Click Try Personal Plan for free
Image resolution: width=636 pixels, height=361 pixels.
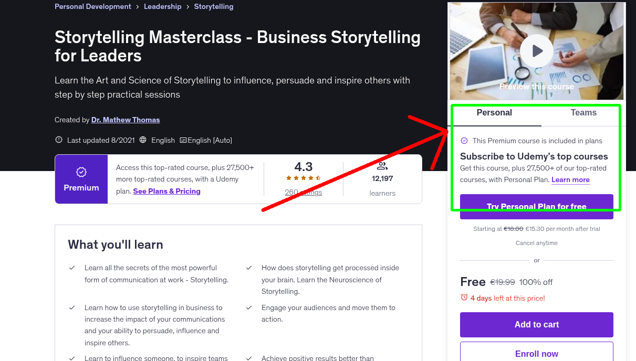coord(537,207)
